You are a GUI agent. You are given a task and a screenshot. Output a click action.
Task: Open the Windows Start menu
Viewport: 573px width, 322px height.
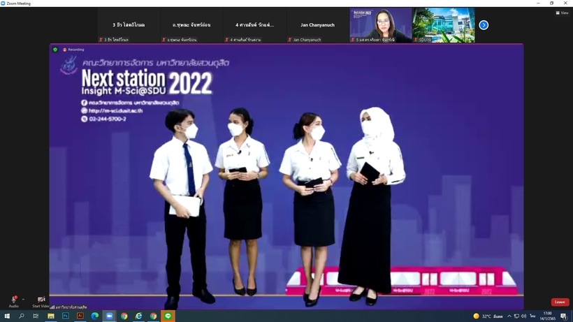7,316
